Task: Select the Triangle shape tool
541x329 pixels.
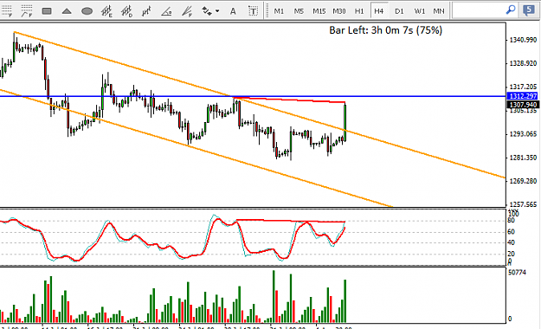Action: point(67,11)
